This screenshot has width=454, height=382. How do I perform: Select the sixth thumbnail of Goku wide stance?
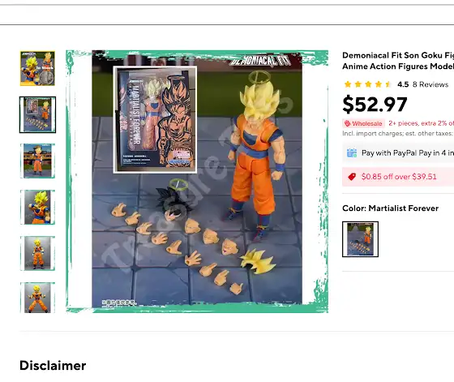(37, 298)
